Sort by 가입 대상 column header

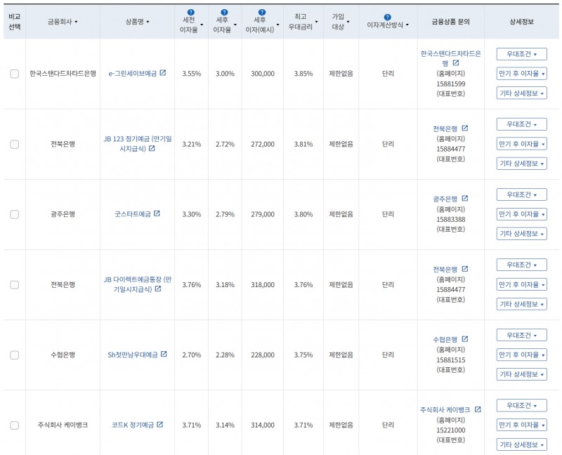click(341, 22)
